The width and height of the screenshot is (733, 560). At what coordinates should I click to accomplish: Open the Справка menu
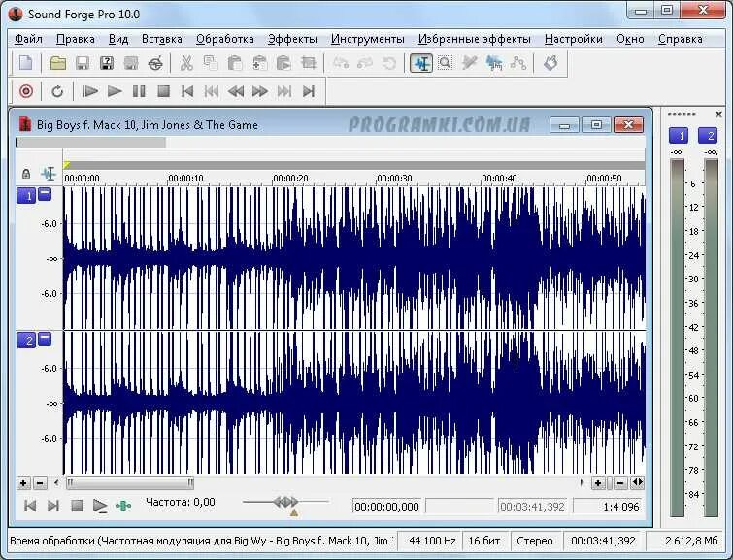tap(681, 39)
